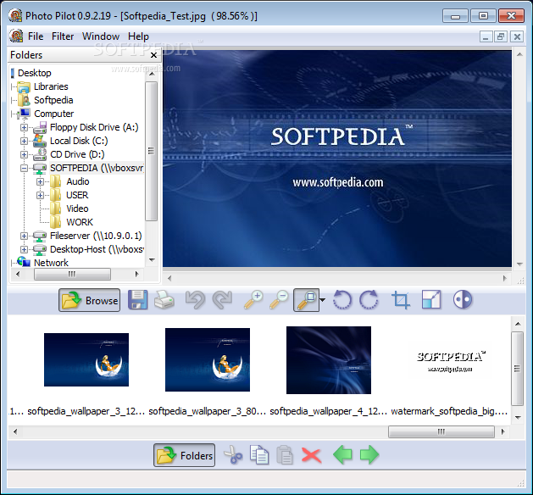Rotate image clockwise
Screen dimensions: 533x495
coord(369,300)
